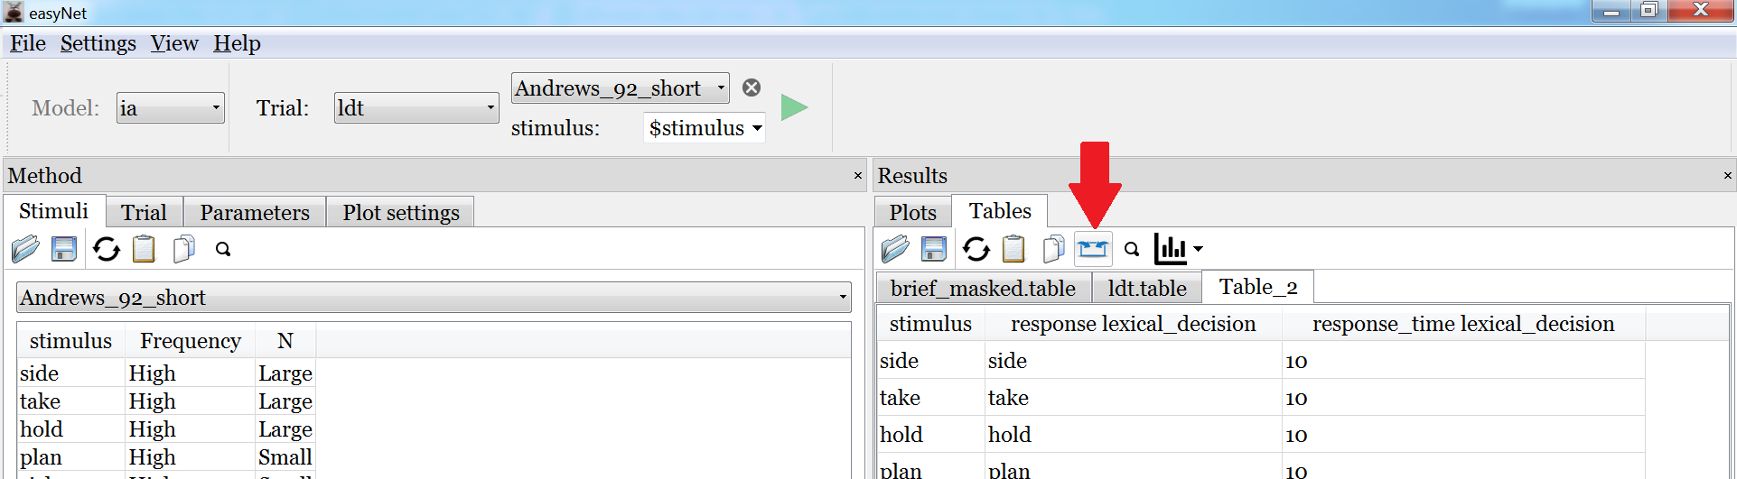Click the find icon in Stimuli toolbar
Screen dimensions: 1737x479
(x=223, y=249)
